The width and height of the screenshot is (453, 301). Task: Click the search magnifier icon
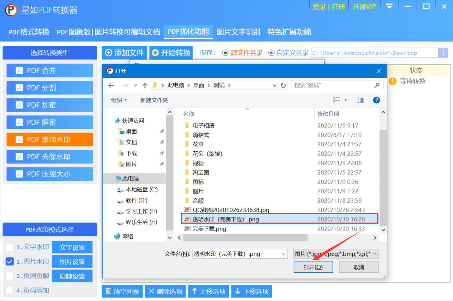[x=377, y=85]
